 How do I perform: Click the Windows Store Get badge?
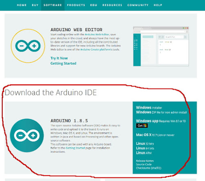tap(142, 126)
